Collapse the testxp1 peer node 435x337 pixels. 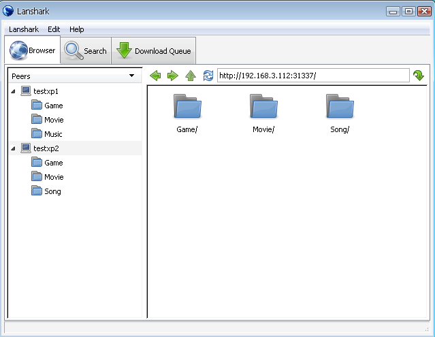coord(14,91)
